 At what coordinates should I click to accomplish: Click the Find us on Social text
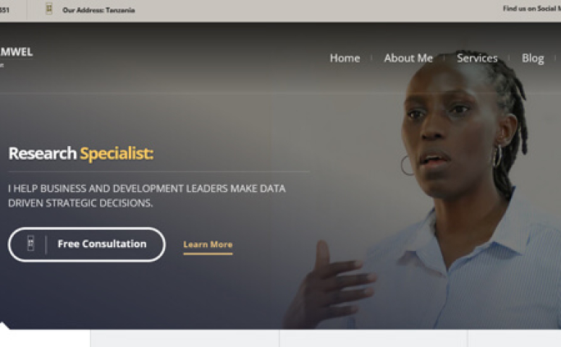pyautogui.click(x=531, y=9)
